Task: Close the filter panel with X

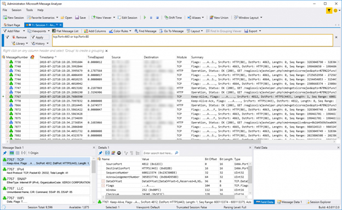Action: point(337,37)
